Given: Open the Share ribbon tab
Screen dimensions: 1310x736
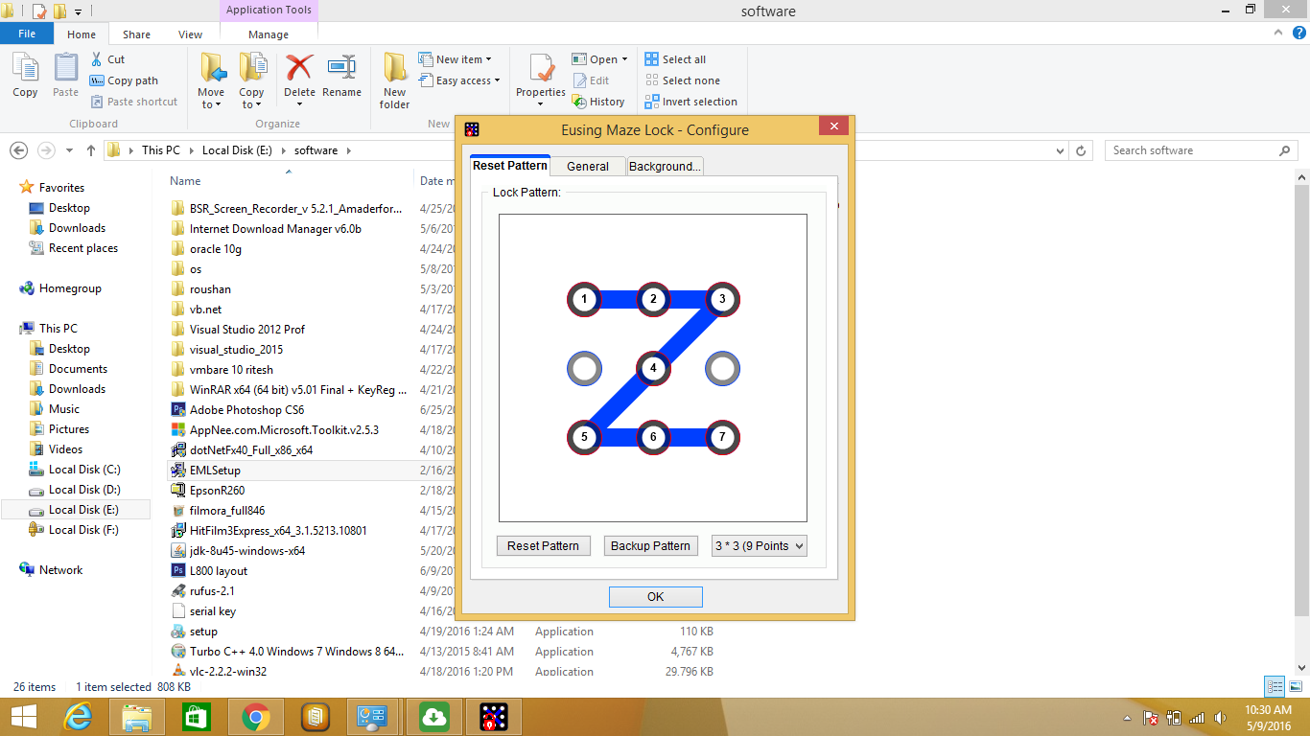Looking at the screenshot, I should (x=135, y=34).
